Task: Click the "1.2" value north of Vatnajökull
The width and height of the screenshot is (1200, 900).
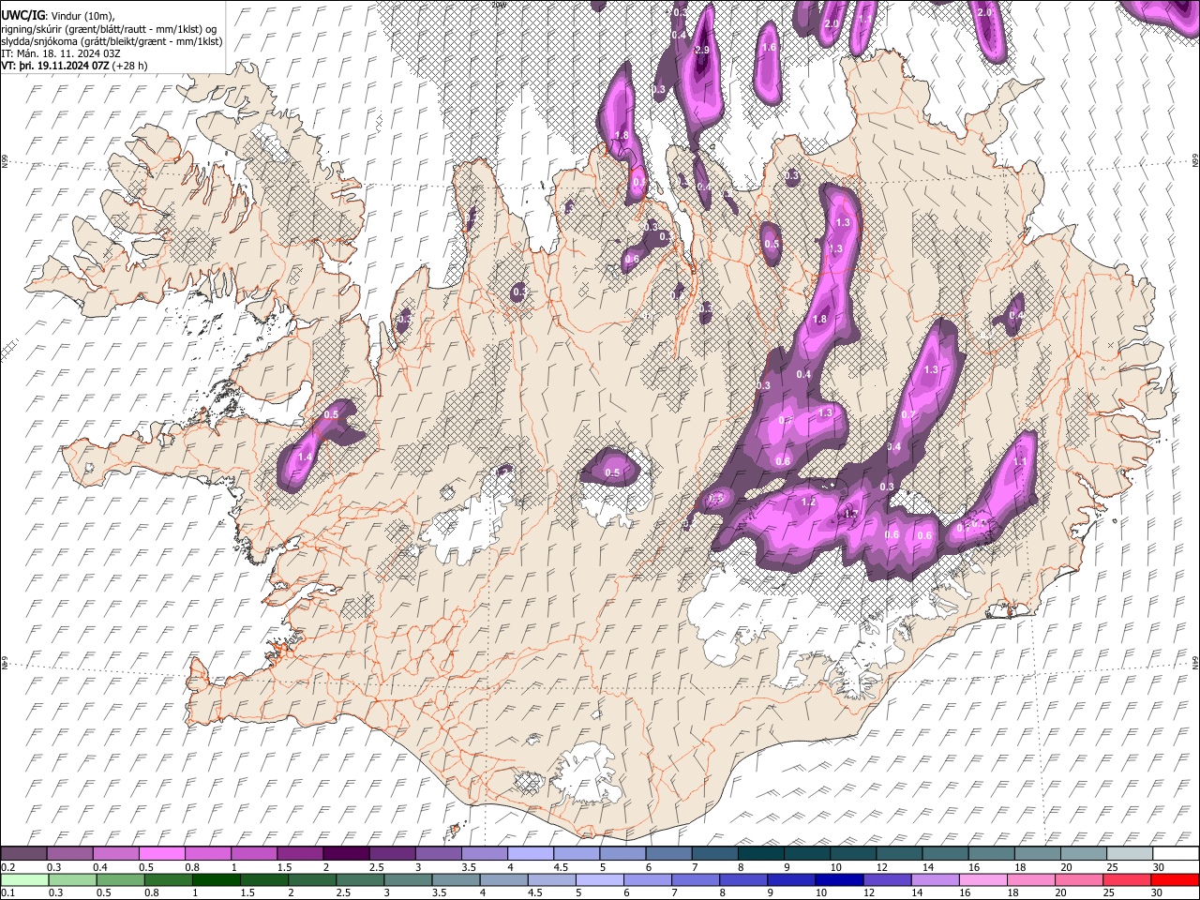Action: [809, 502]
